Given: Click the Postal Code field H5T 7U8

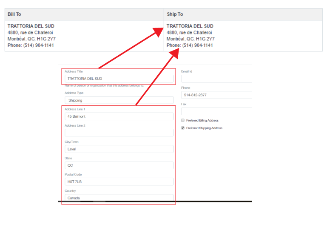Looking at the screenshot, I should 119,182.
